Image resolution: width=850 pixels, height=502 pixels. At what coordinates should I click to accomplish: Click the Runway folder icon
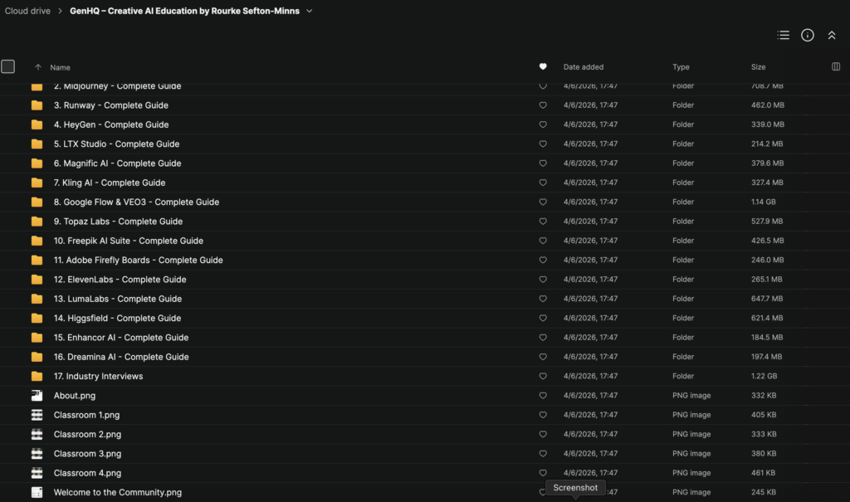pos(37,105)
